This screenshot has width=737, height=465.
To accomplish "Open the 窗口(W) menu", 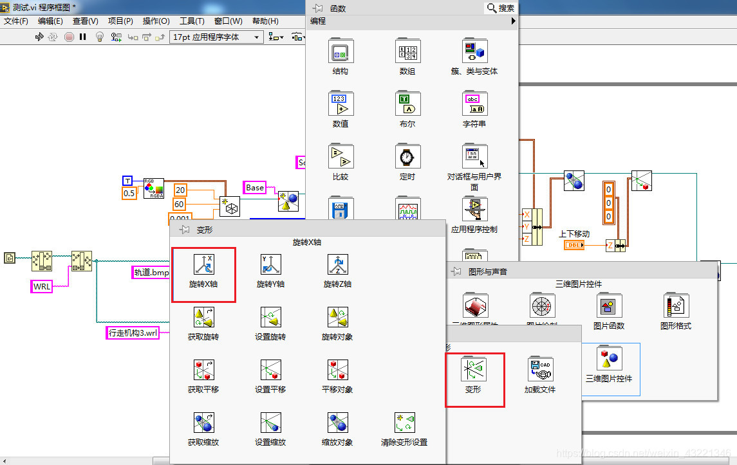I will click(x=228, y=21).
